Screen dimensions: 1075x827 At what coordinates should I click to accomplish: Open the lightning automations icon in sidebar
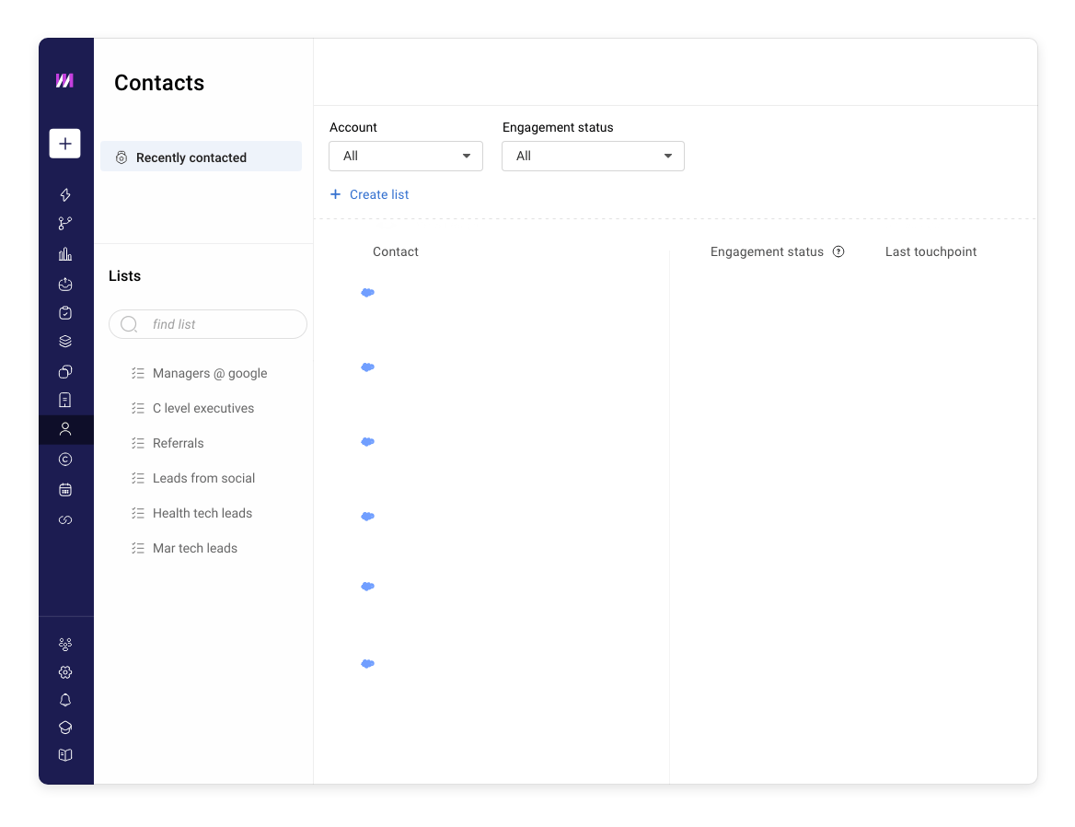click(x=65, y=194)
